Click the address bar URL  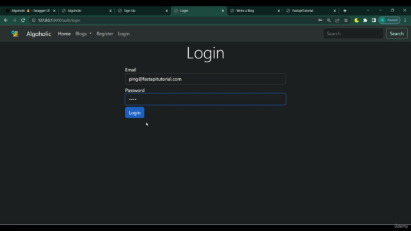click(x=59, y=20)
